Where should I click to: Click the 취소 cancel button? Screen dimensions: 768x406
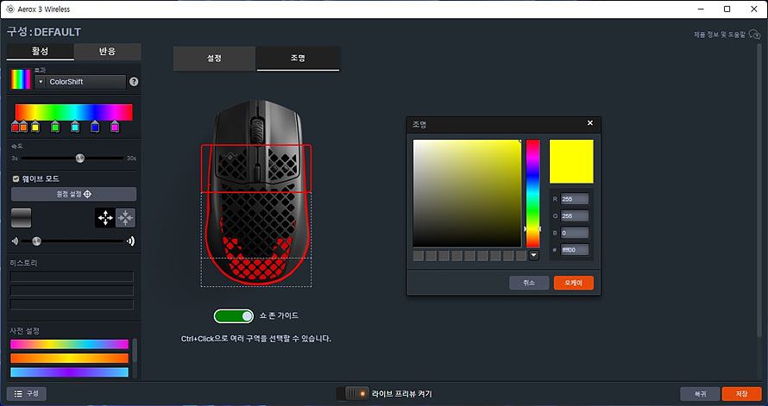click(x=529, y=283)
